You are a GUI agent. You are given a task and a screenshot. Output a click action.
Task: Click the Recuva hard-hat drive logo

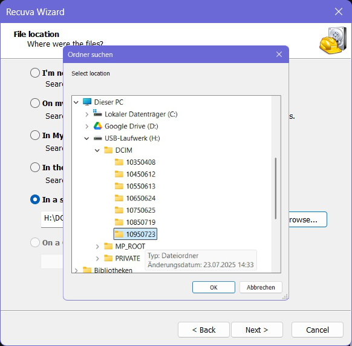(333, 40)
